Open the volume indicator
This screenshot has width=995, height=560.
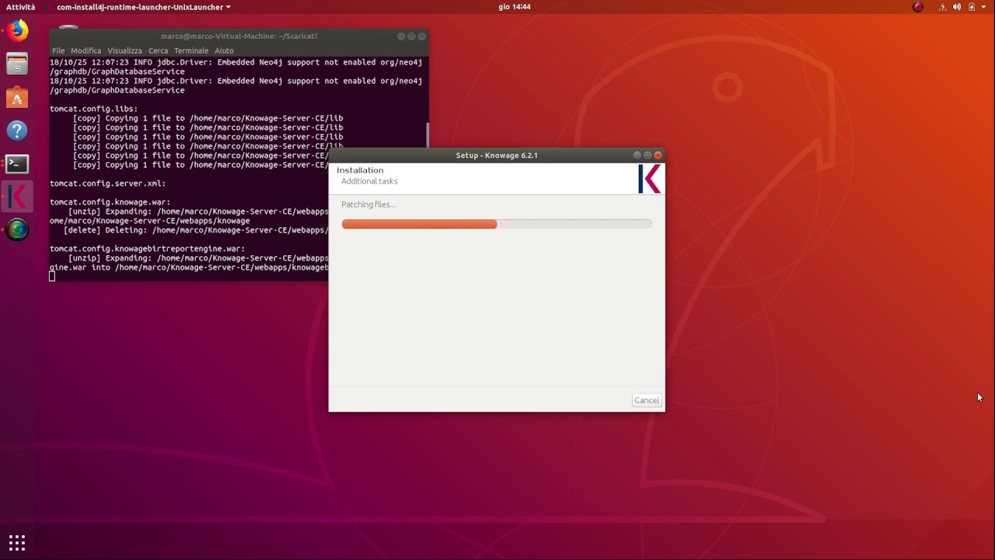tap(957, 7)
